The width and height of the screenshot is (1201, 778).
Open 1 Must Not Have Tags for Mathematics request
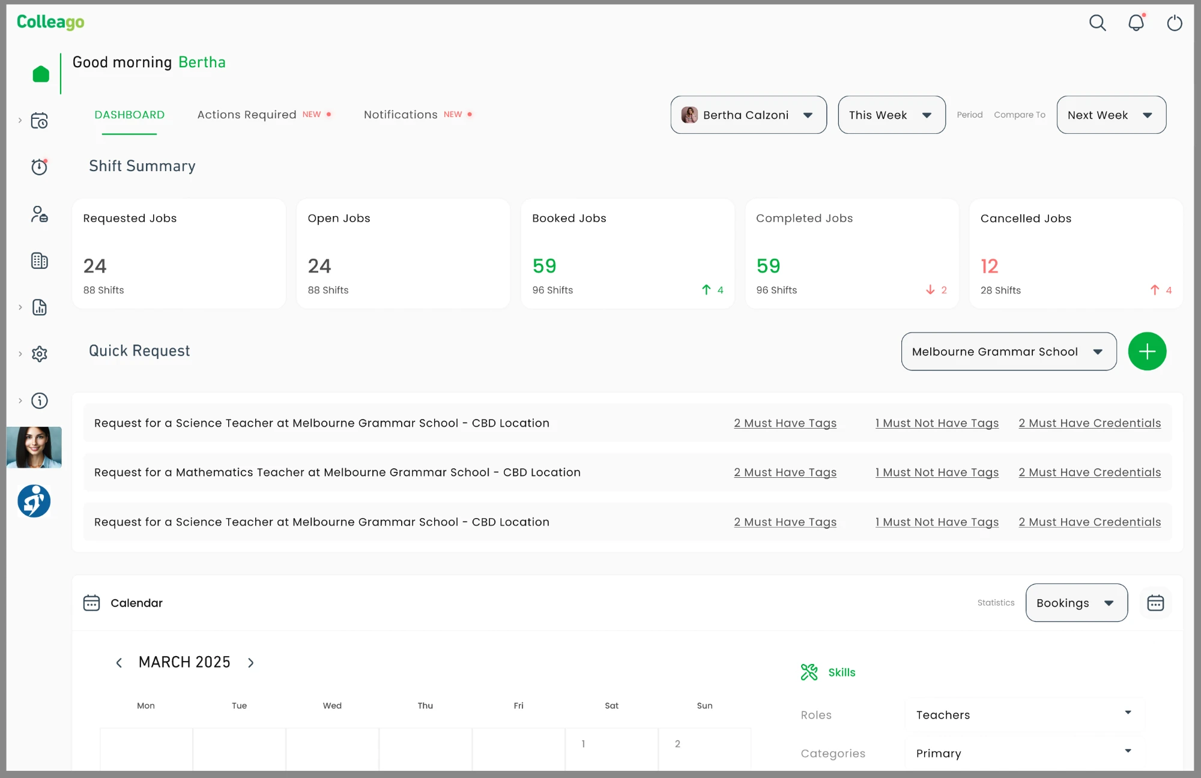[937, 472]
